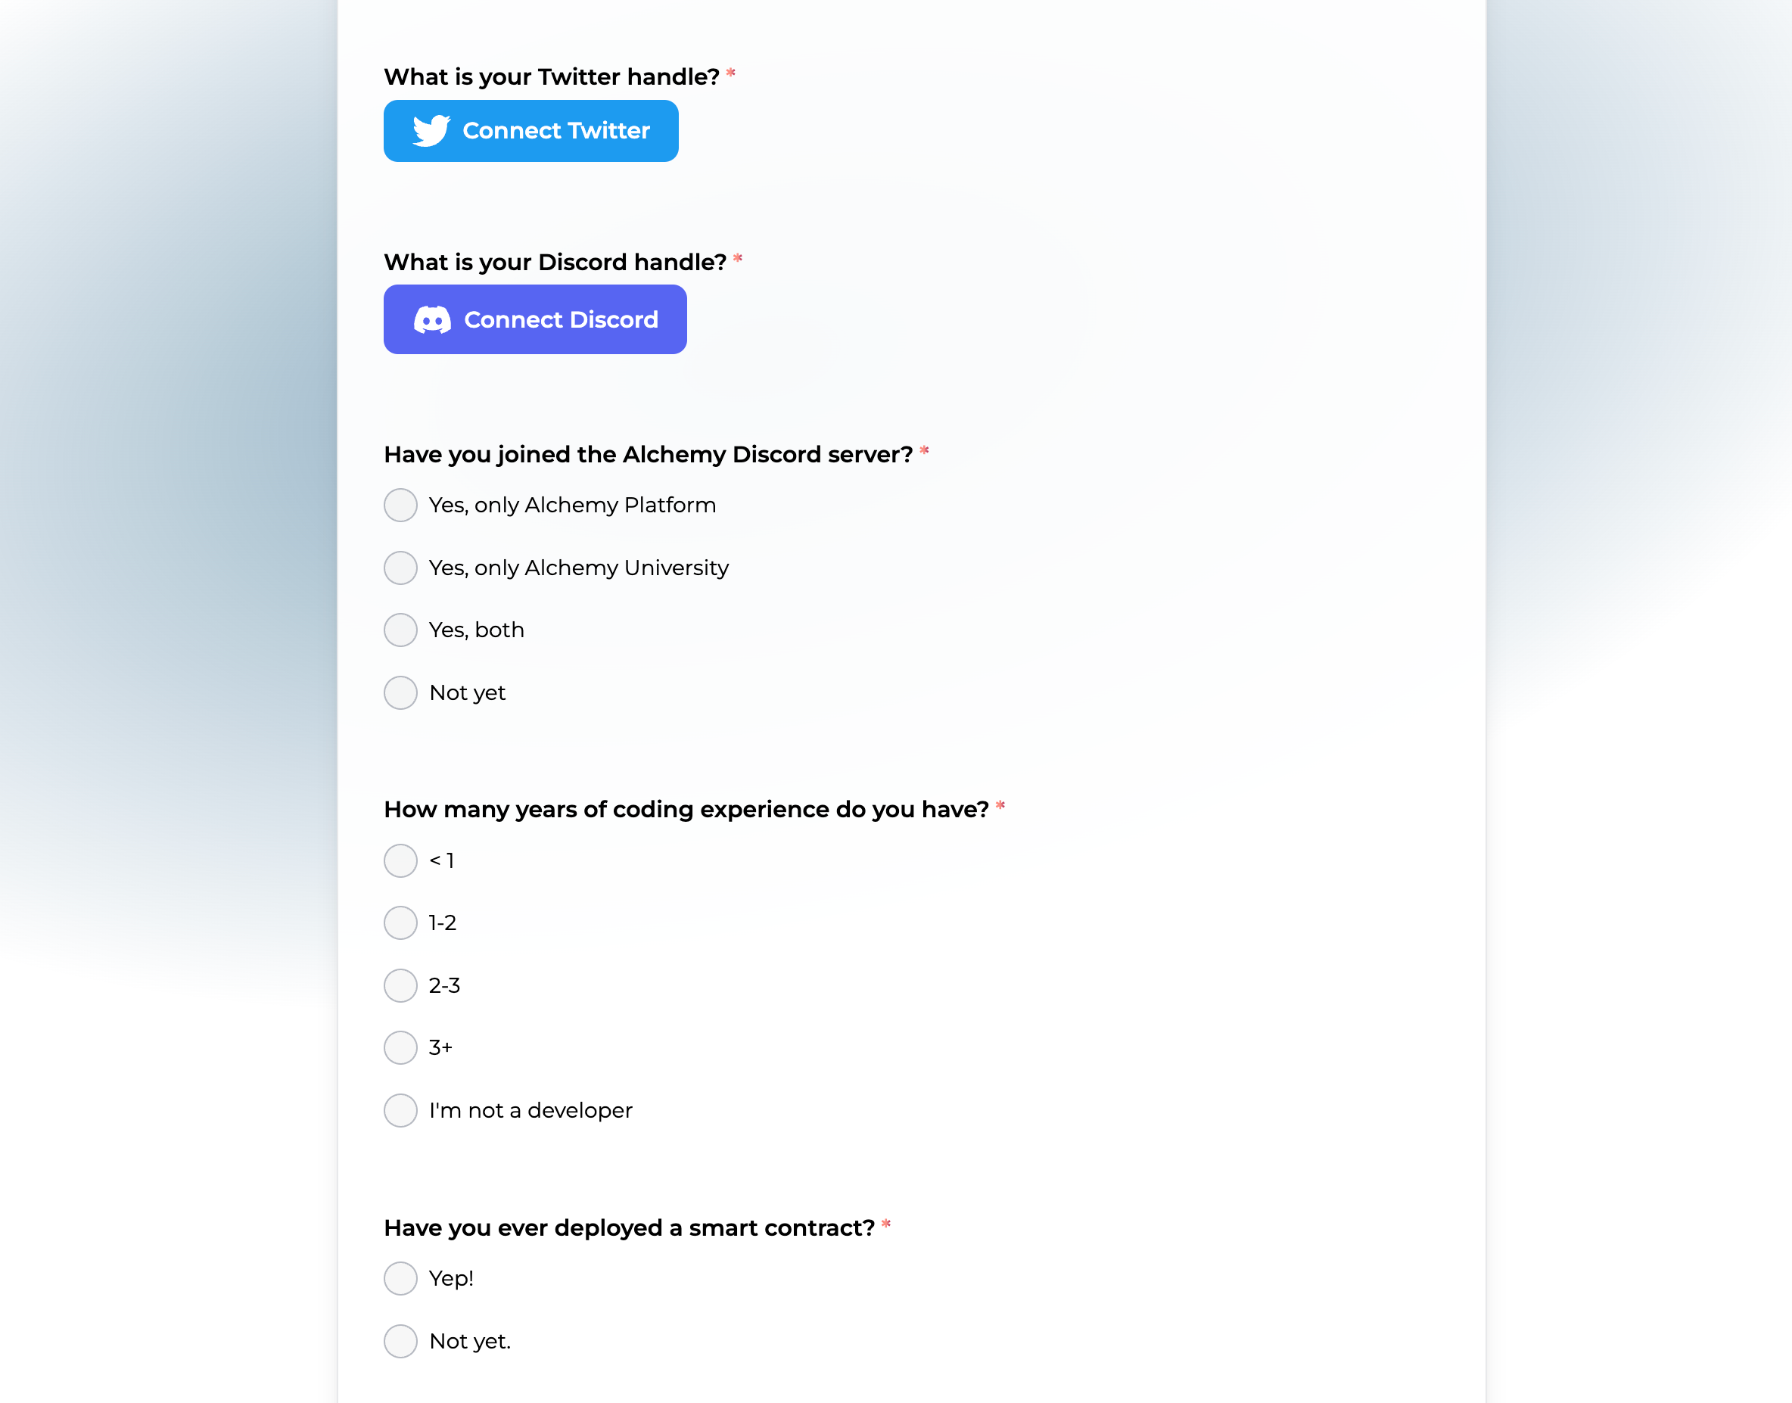Screen dimensions: 1792x1403
Task: Click 'Have you ever deployed a smart contract?' heading
Action: 629,1228
